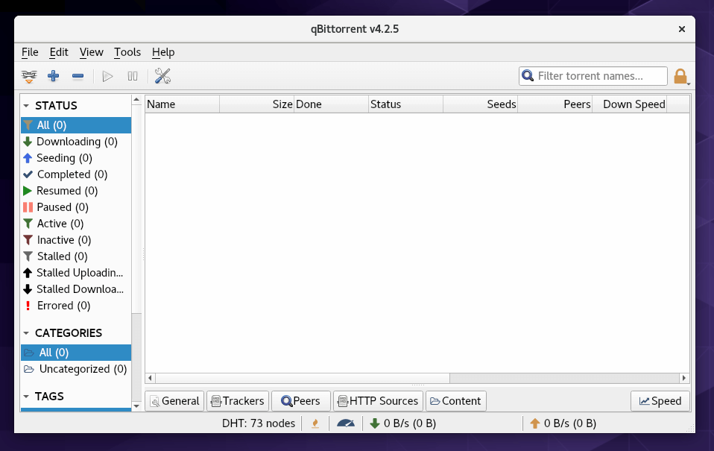The height and width of the screenshot is (451, 714).
Task: Click the blue plus add torrent file icon
Action: 53,76
